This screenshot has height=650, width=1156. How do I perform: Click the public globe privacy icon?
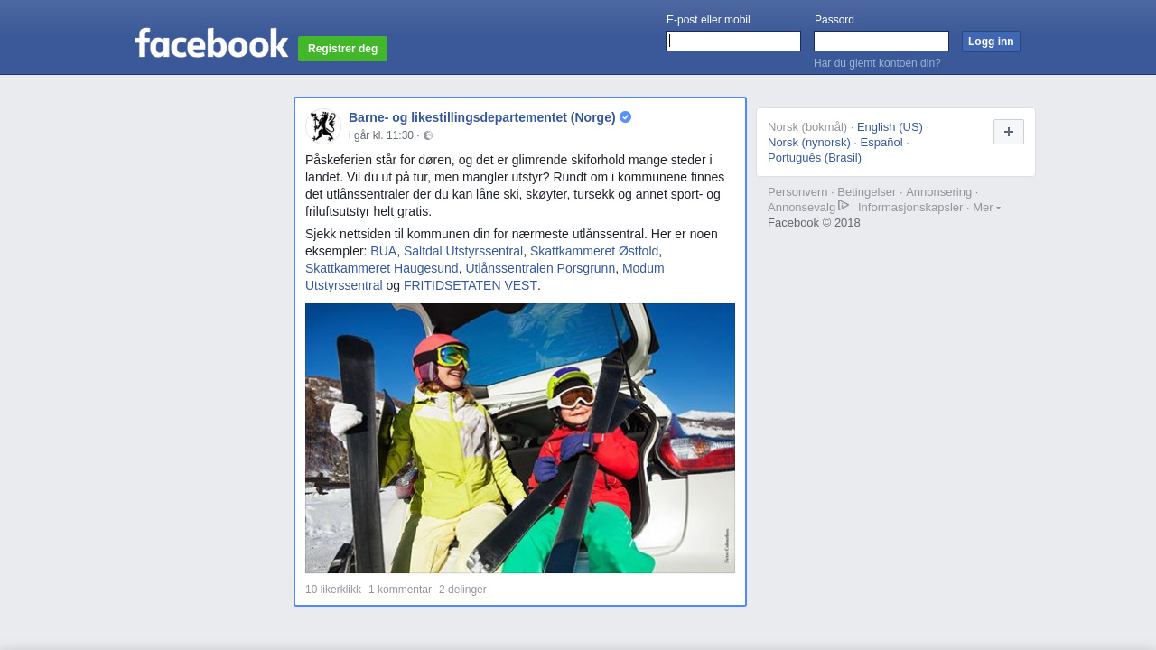428,136
